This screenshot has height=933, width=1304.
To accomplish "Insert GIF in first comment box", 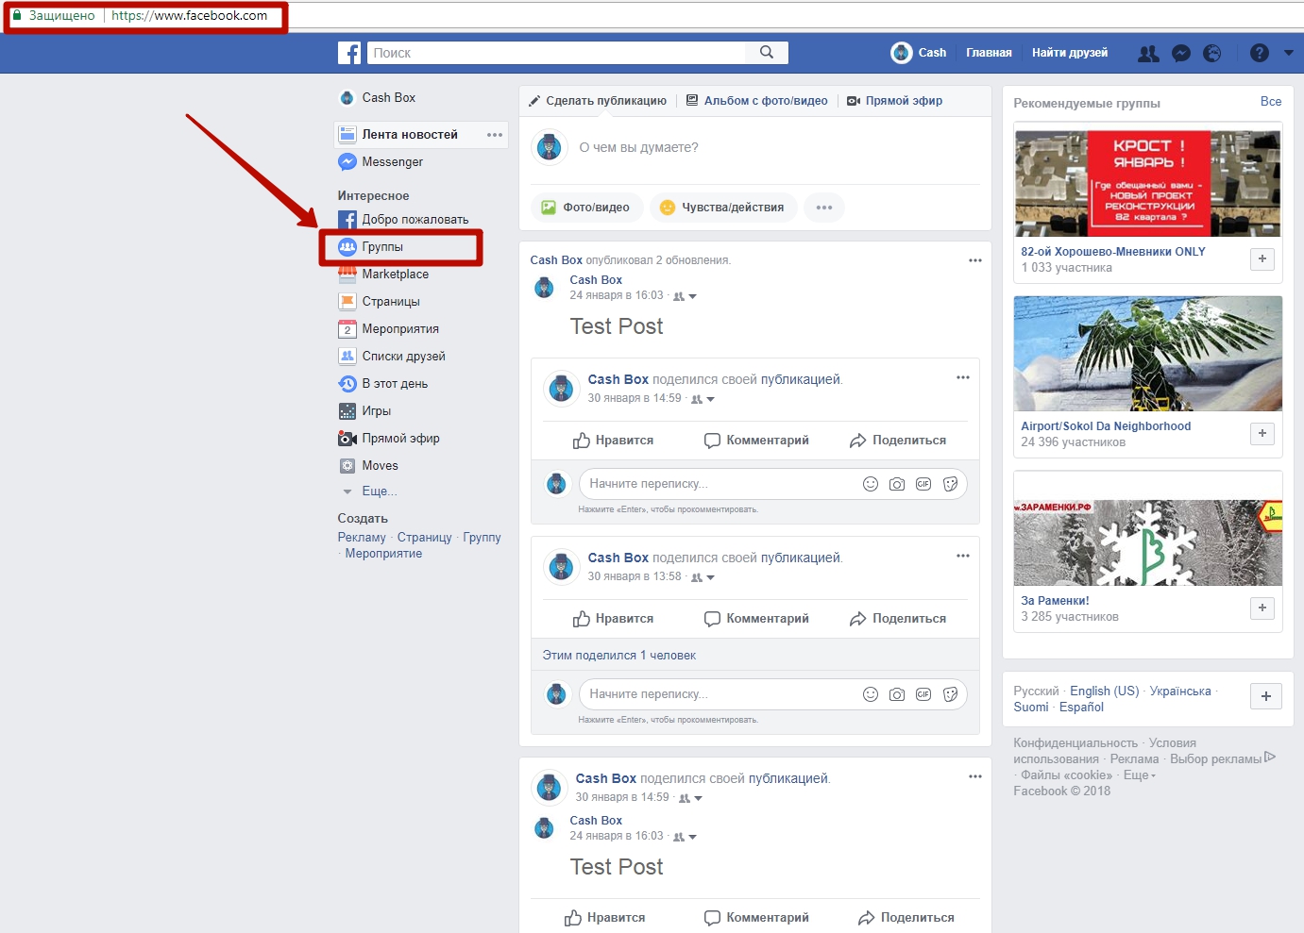I will coord(923,484).
